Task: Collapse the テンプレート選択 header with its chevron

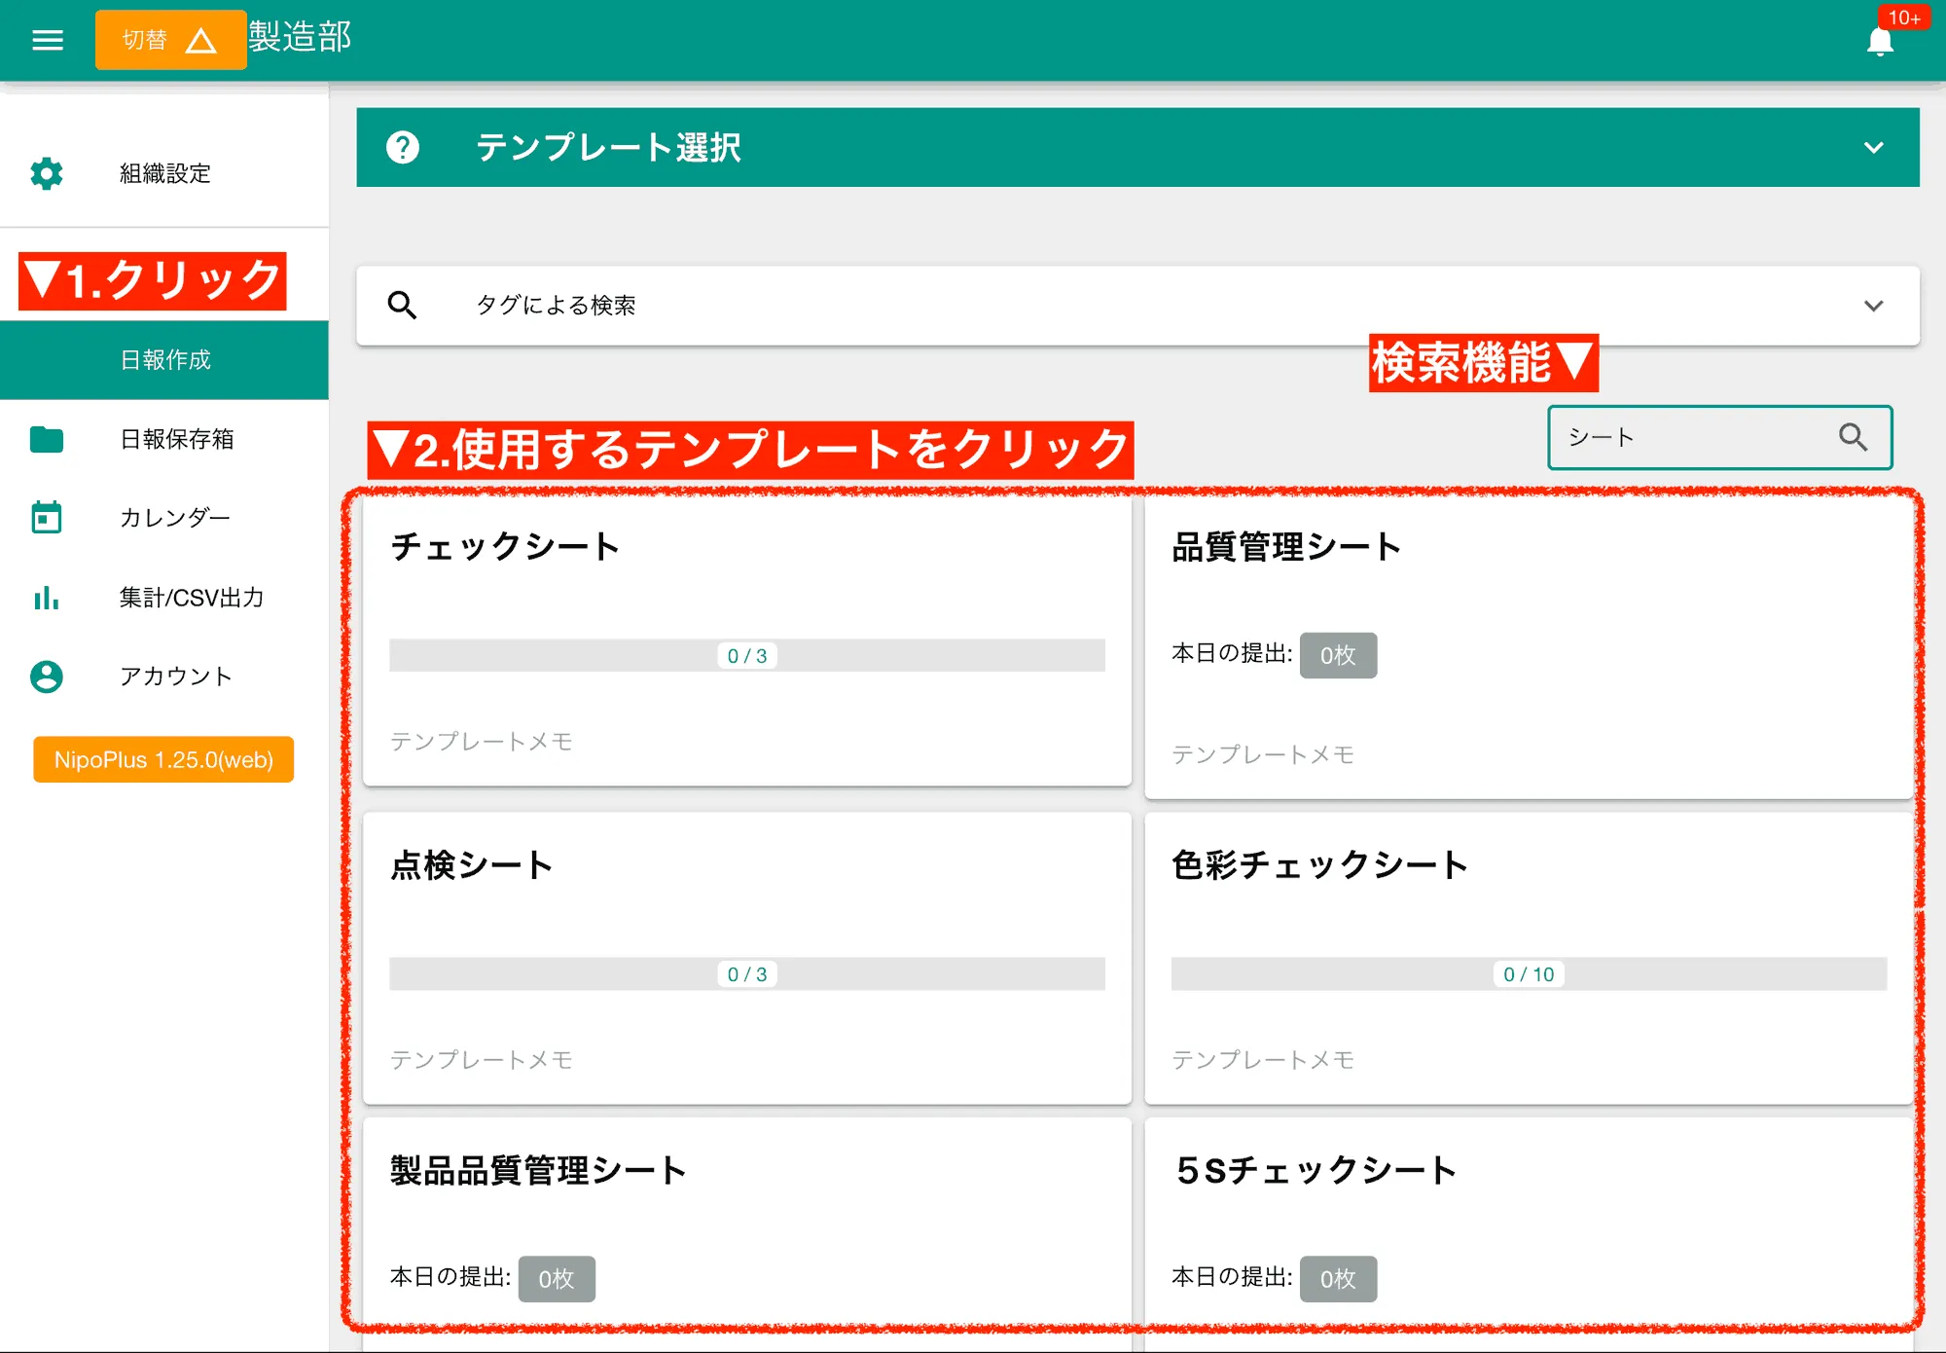Action: point(1873,148)
